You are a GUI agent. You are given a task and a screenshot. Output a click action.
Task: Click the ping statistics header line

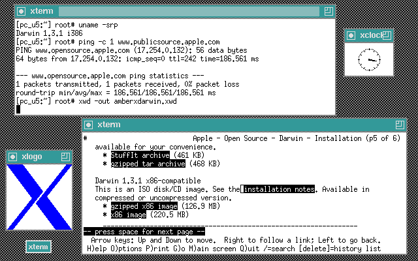(110, 76)
